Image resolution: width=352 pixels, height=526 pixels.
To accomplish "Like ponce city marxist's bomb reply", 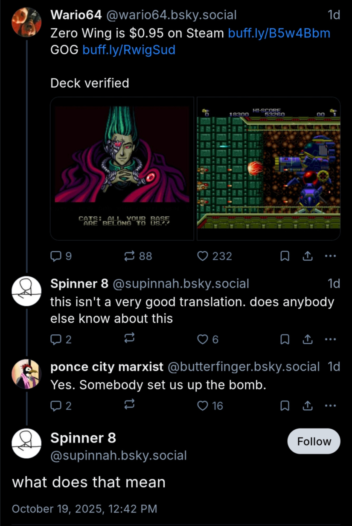I will click(203, 406).
